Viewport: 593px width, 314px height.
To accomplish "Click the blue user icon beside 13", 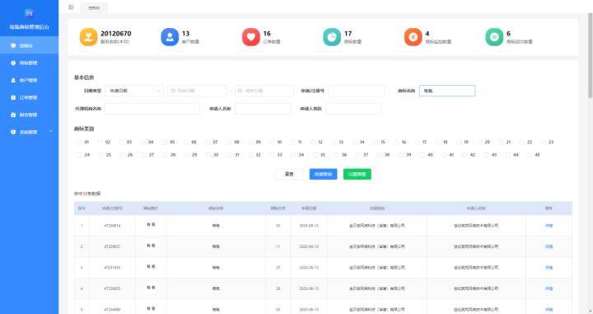I will (x=170, y=37).
